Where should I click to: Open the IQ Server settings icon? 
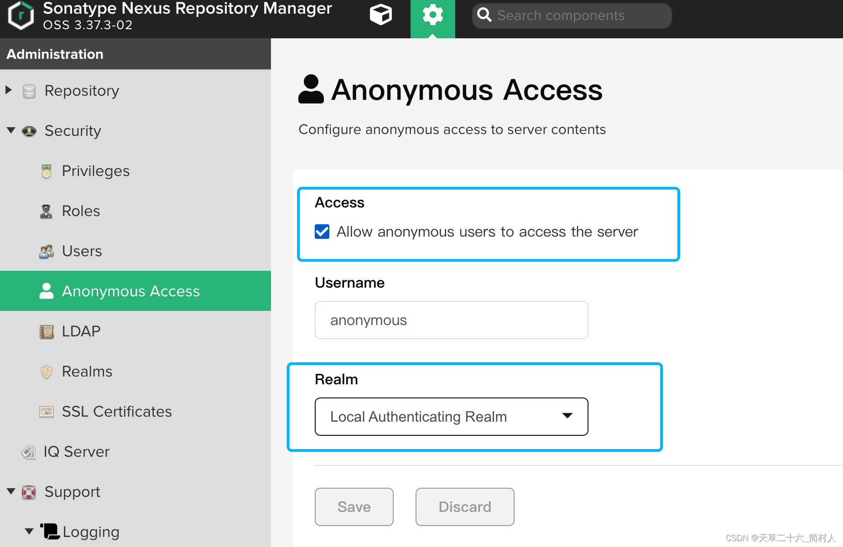click(28, 452)
